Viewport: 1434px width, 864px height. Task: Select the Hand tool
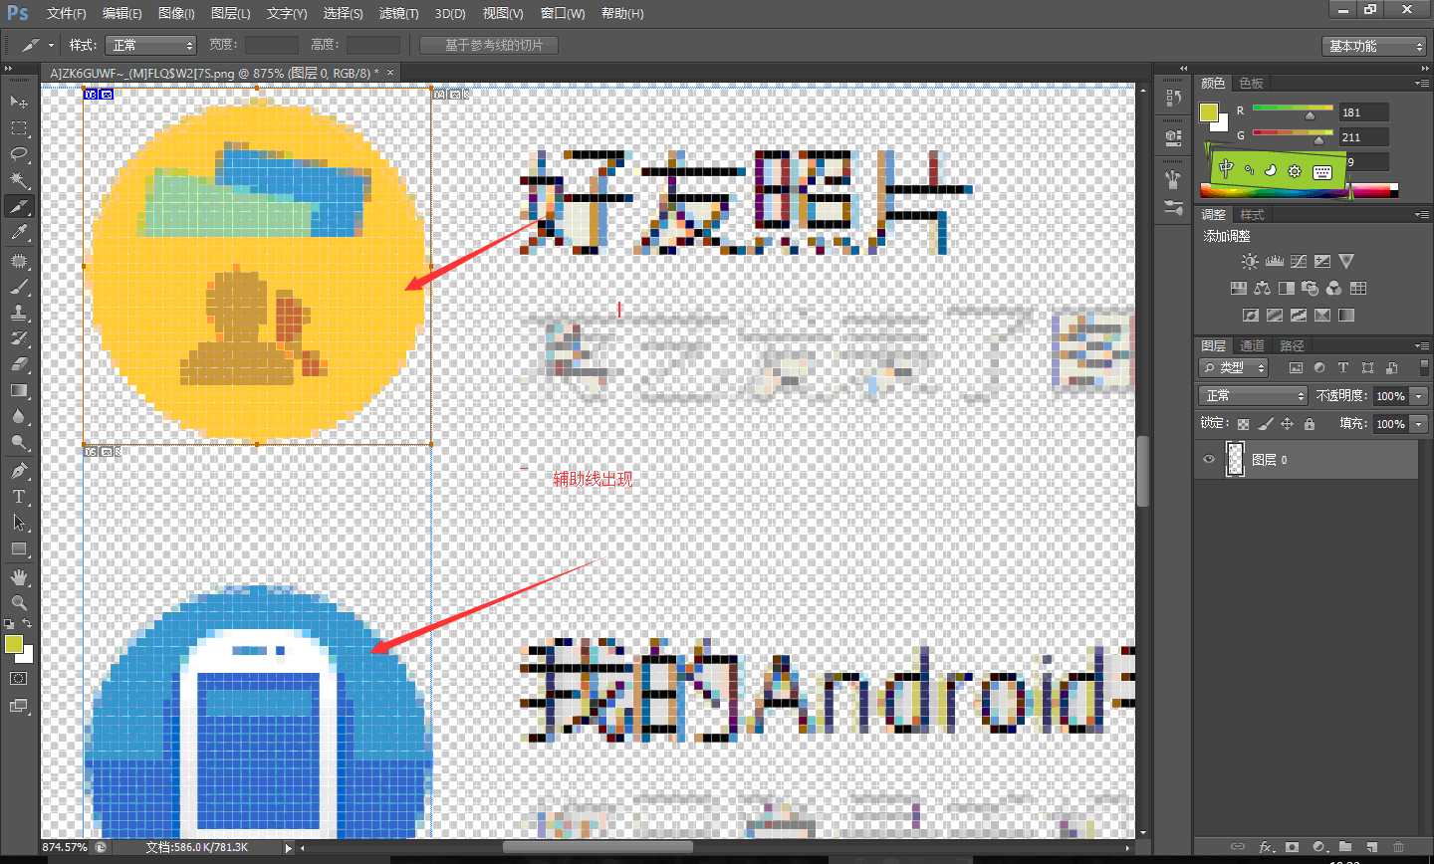click(x=19, y=577)
